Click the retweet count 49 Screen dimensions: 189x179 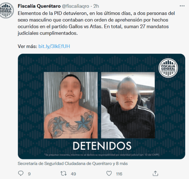[73, 174]
